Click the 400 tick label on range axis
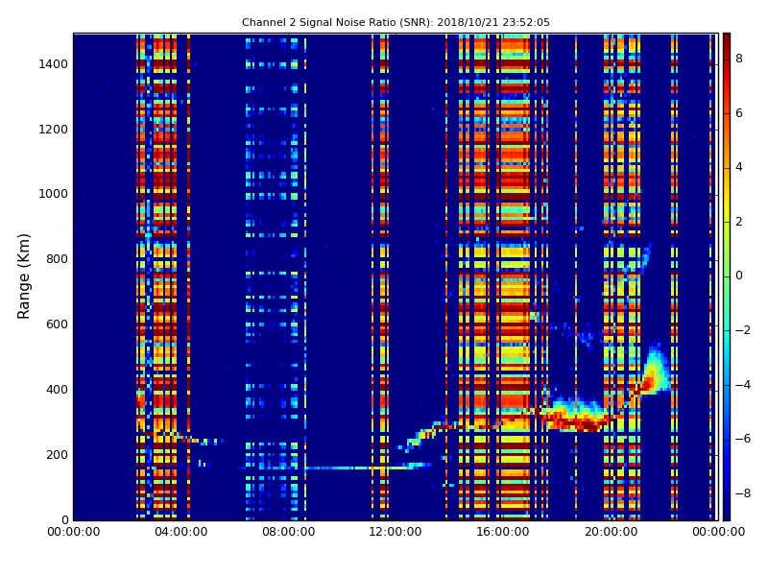 pos(57,390)
